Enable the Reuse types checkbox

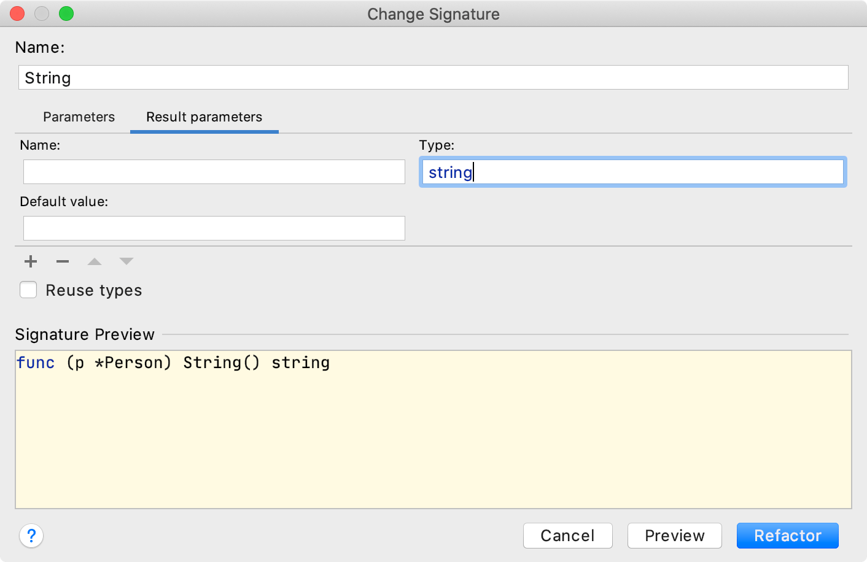28,290
